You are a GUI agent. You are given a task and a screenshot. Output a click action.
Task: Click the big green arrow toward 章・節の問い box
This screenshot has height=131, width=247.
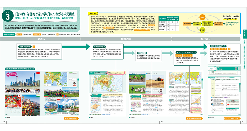[76, 47]
